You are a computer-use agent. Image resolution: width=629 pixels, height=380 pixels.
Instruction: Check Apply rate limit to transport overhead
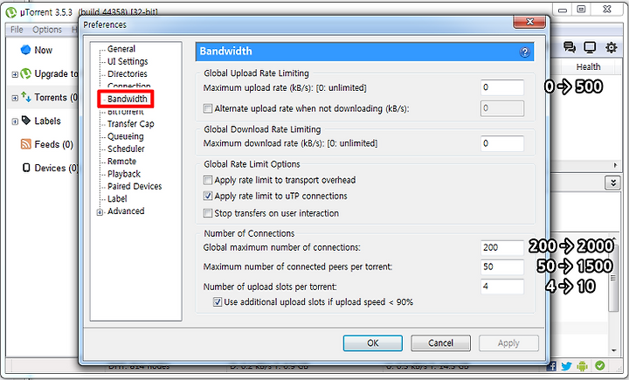(207, 180)
